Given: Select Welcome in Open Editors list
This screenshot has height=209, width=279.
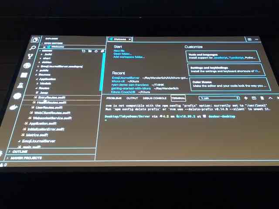Looking at the screenshot, I should (x=58, y=47).
